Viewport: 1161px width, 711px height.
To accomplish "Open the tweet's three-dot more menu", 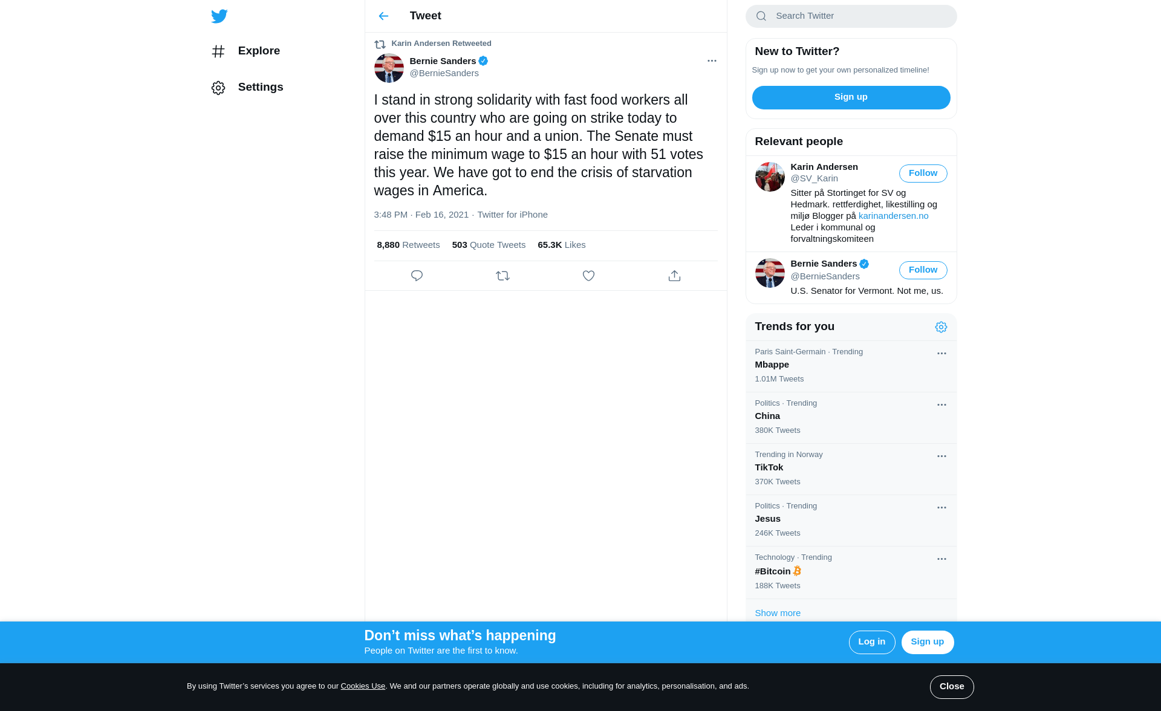I will point(712,60).
